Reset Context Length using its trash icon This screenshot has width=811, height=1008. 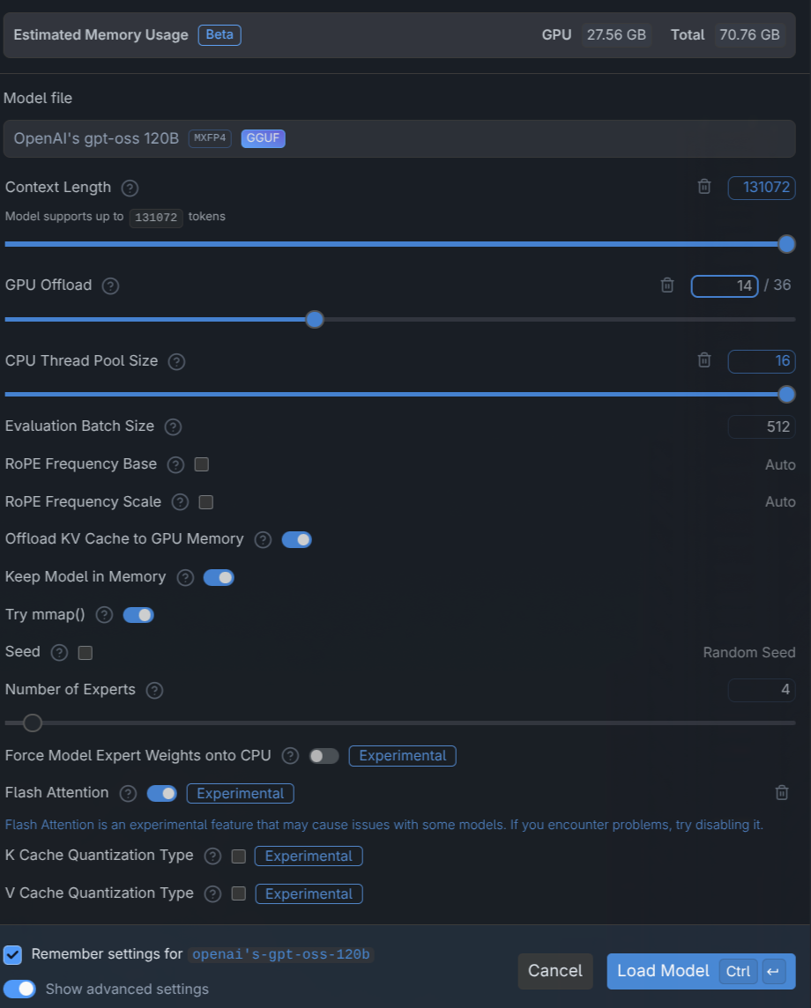703,187
